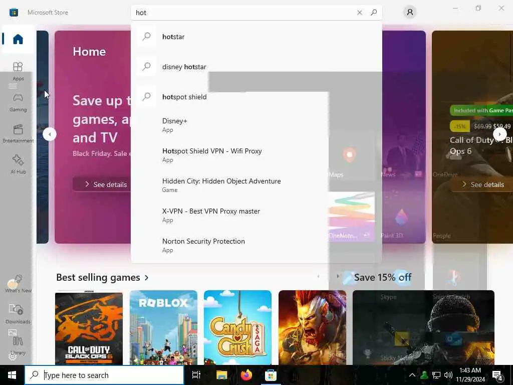Open the Candy Crush Saga game tile

[x=237, y=328]
